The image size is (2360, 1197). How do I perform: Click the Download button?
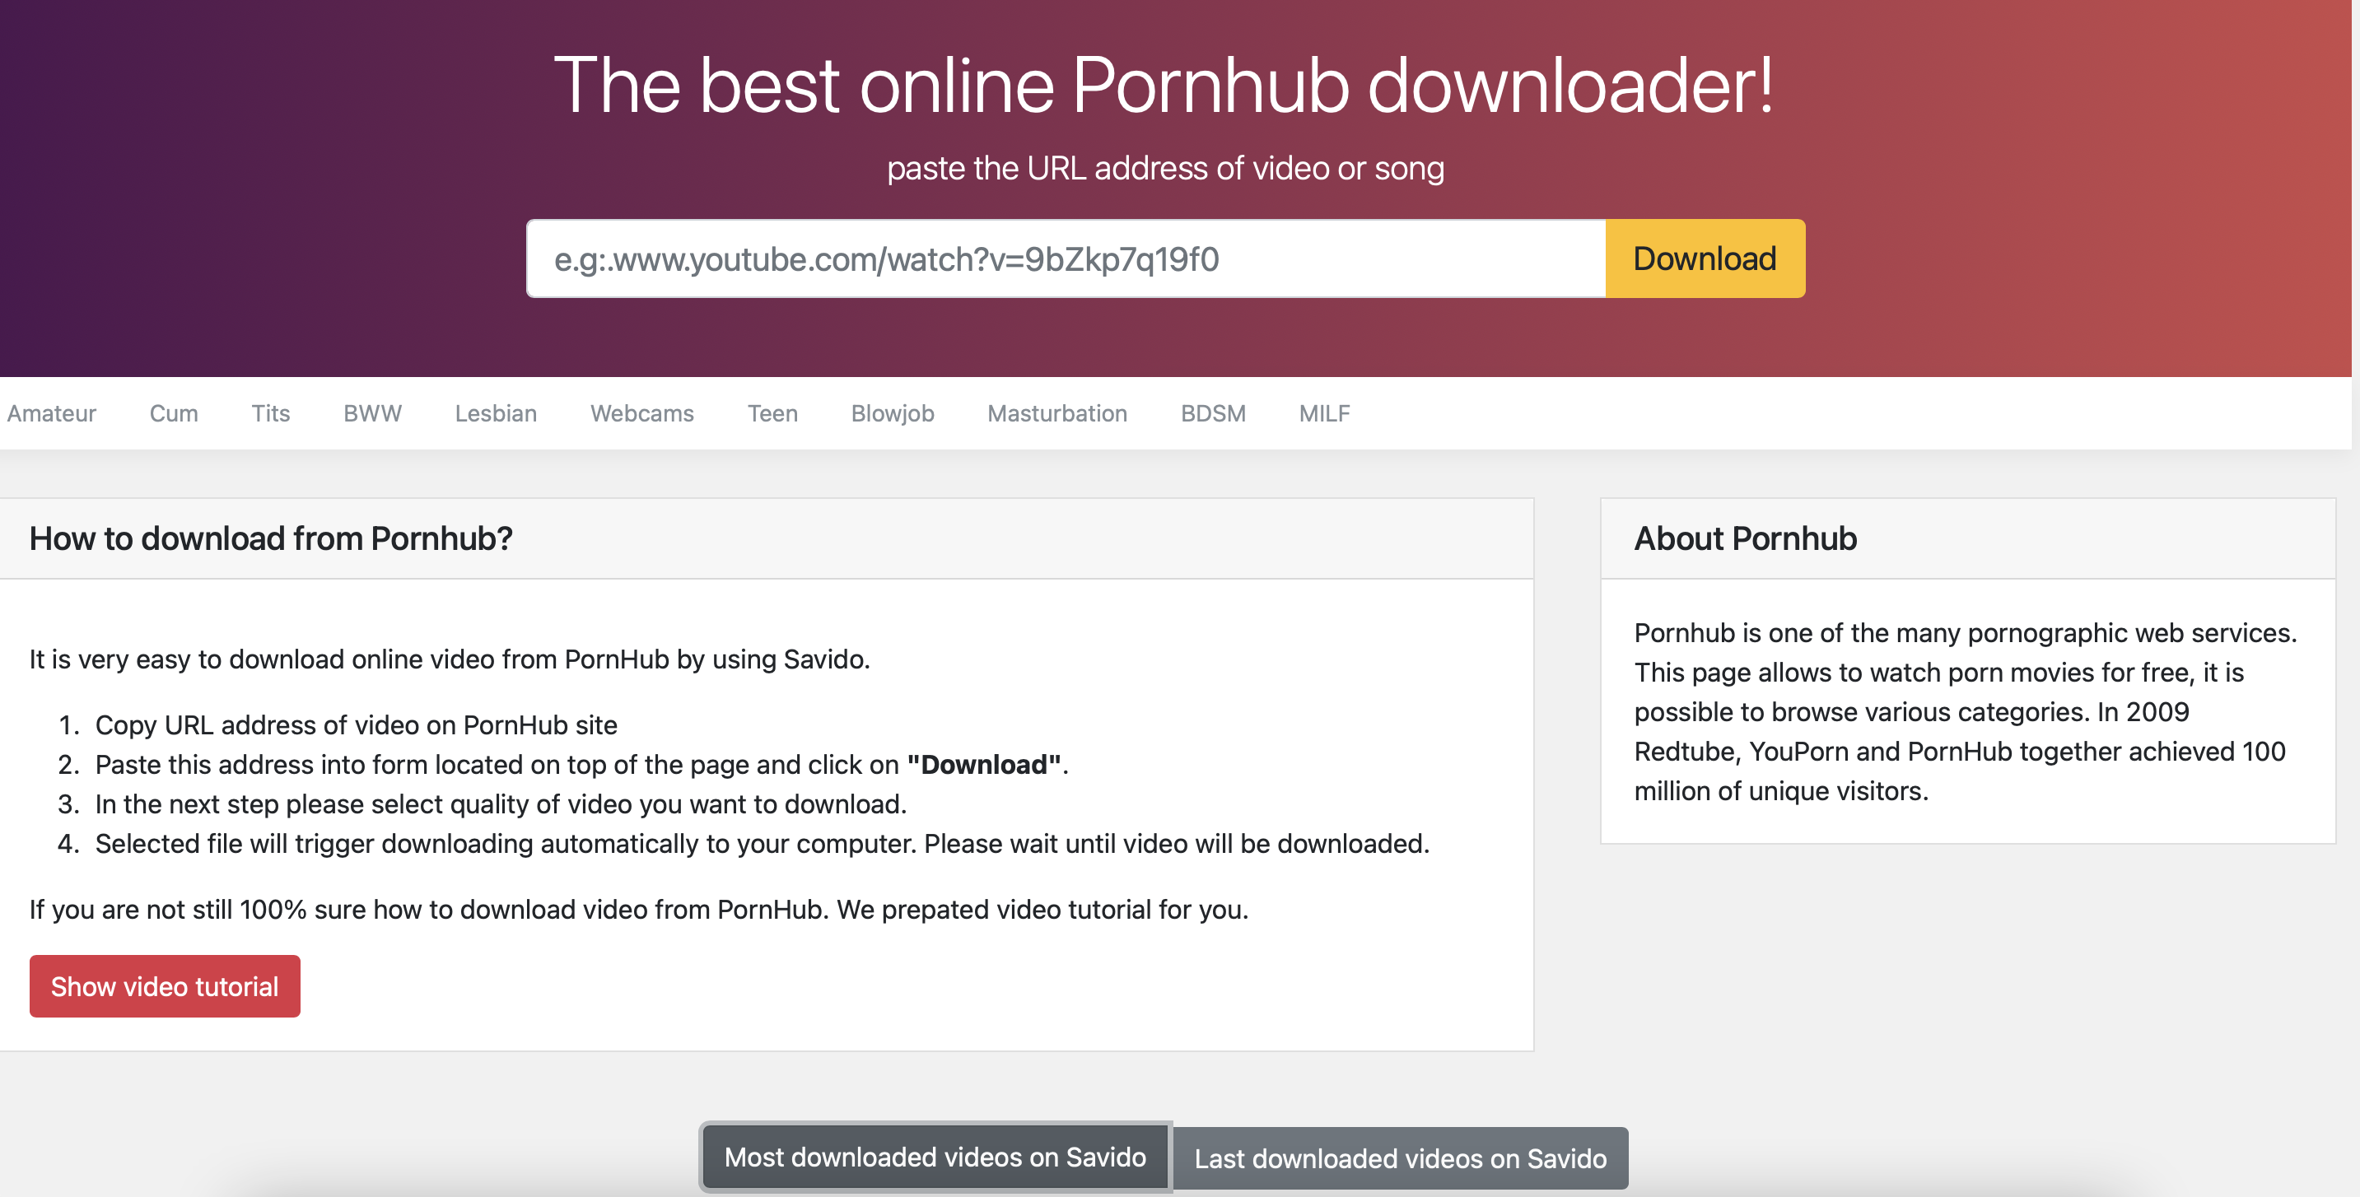point(1705,257)
